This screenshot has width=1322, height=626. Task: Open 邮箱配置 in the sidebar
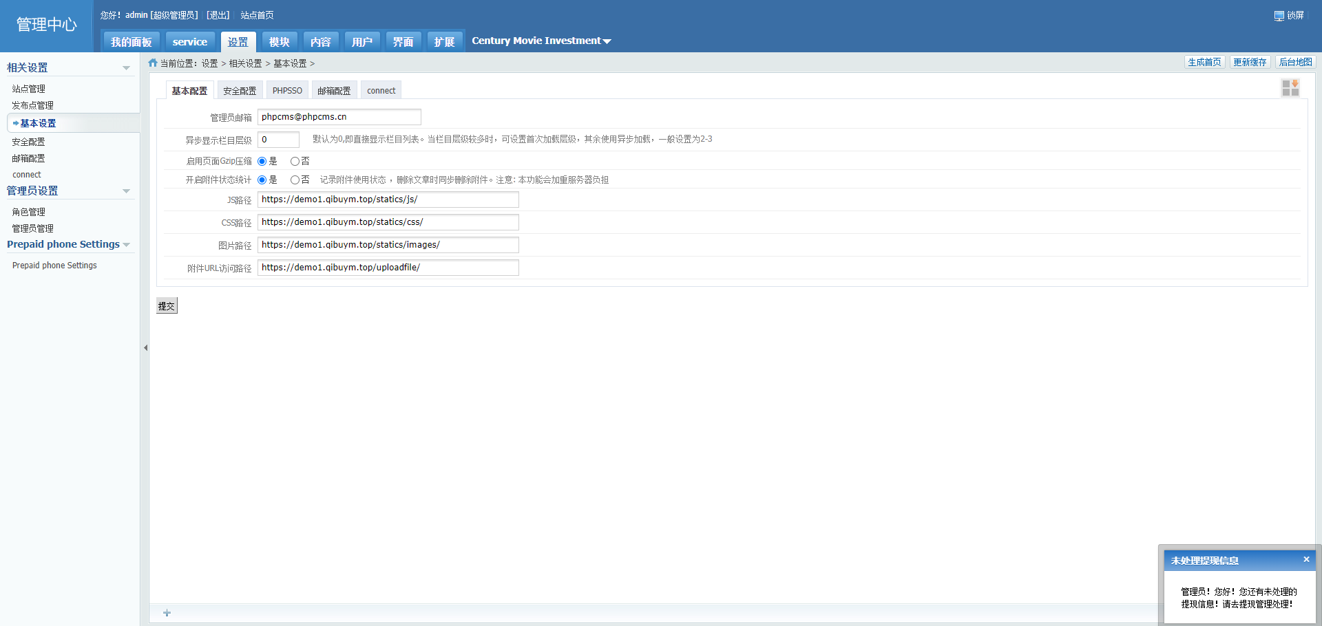point(29,158)
